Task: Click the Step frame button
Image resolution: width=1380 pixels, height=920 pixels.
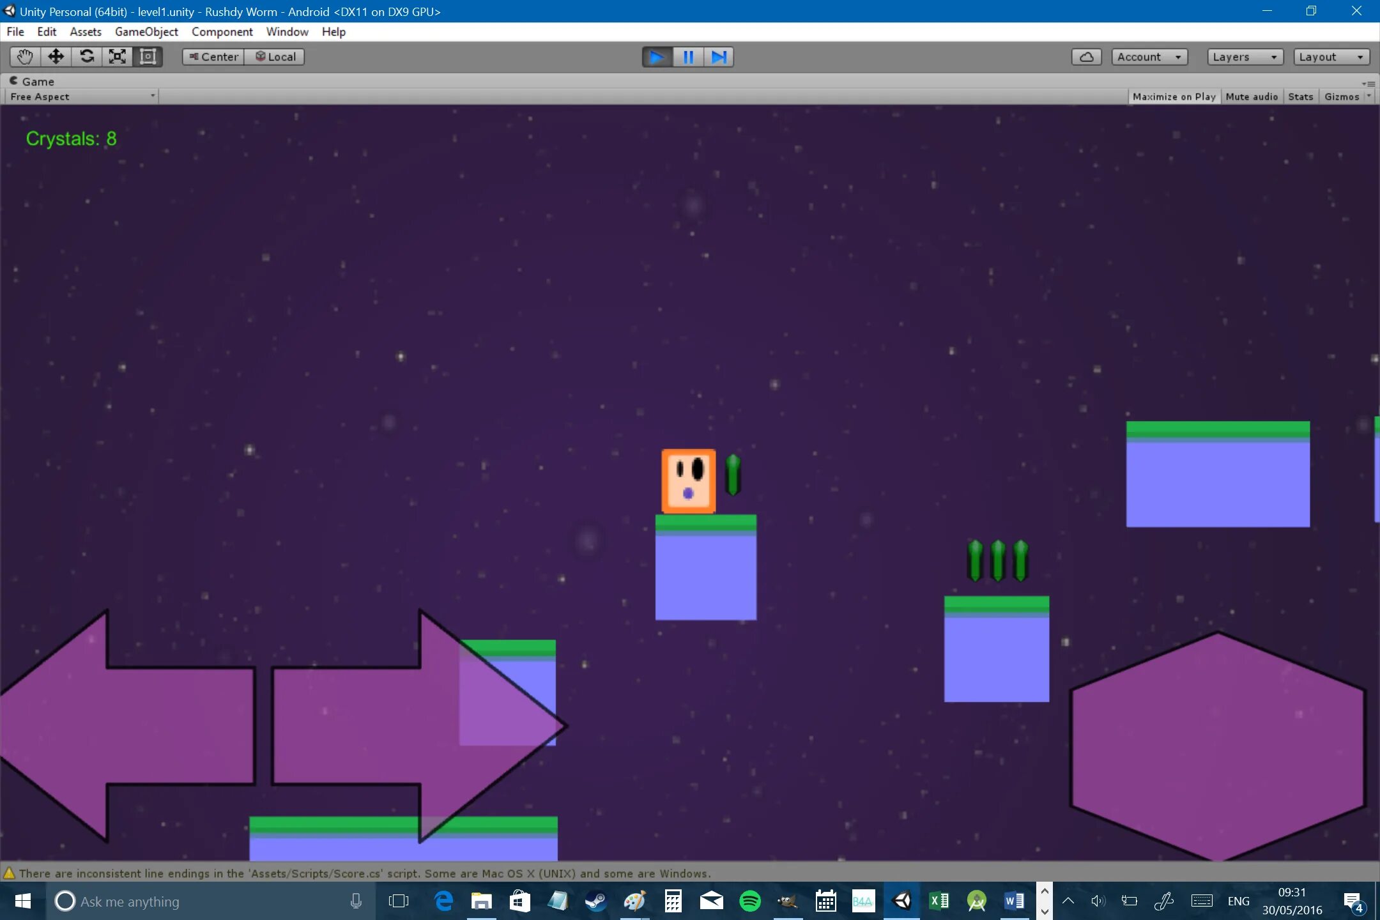Action: [719, 57]
